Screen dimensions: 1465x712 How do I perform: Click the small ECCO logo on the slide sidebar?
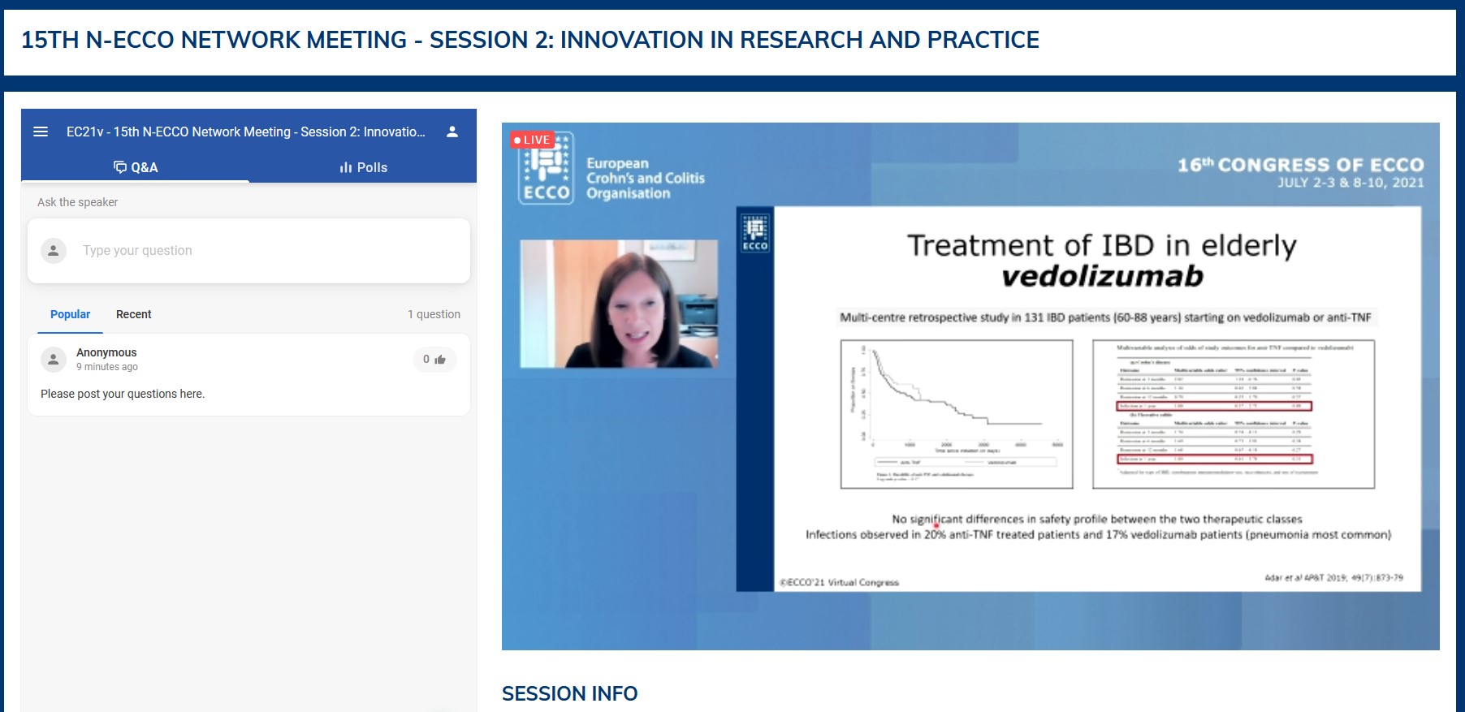click(x=755, y=232)
